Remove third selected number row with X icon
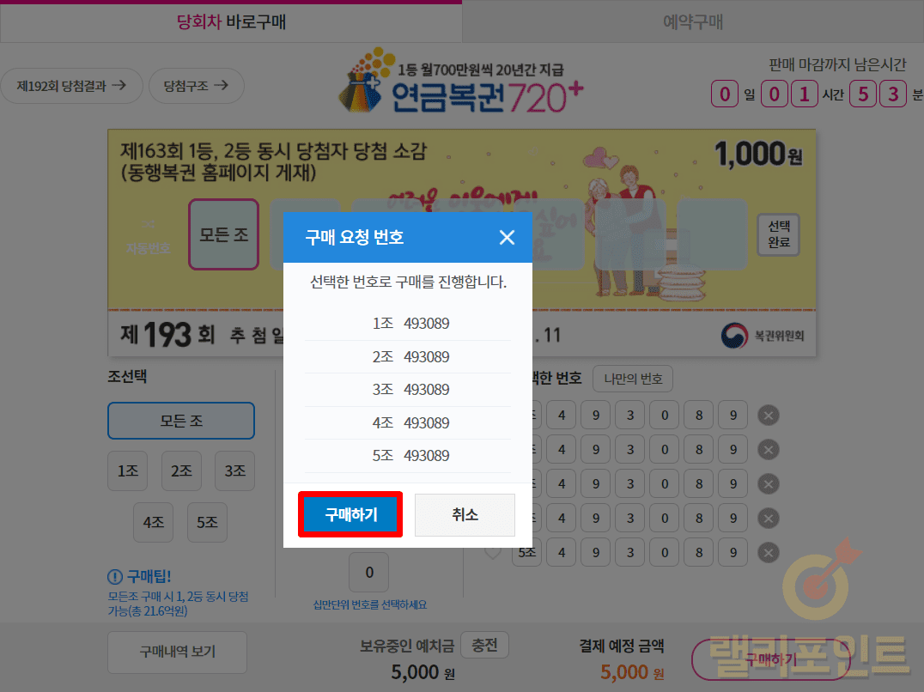 [768, 484]
